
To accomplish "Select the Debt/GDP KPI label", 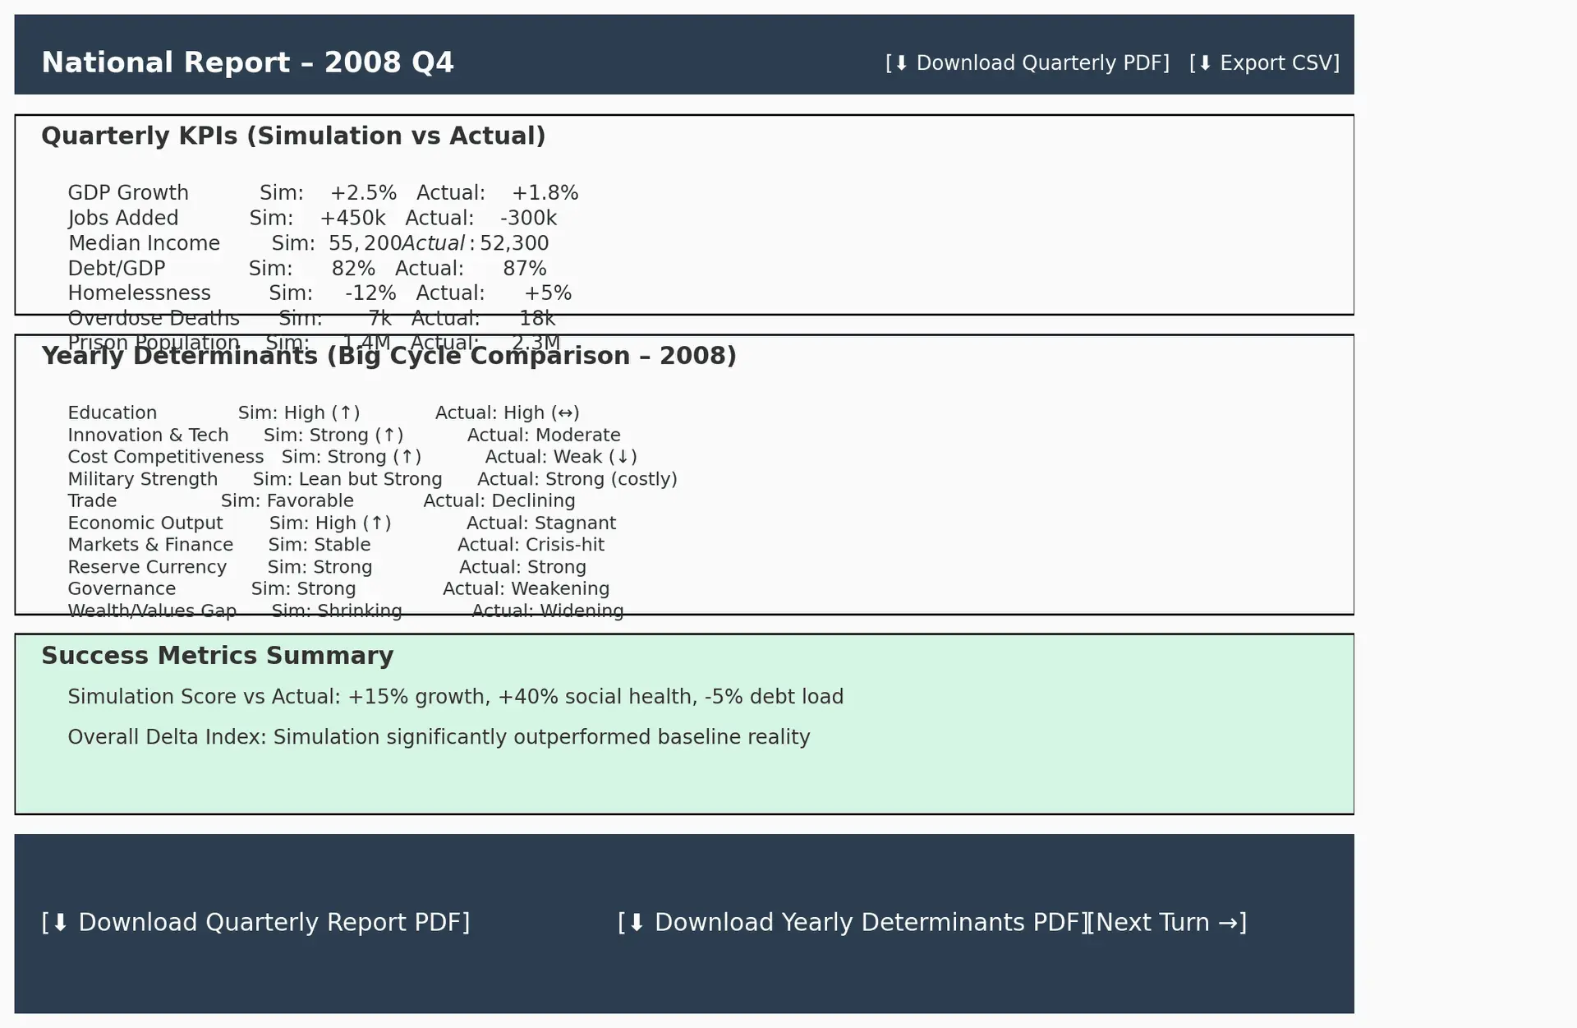I will tap(117, 269).
